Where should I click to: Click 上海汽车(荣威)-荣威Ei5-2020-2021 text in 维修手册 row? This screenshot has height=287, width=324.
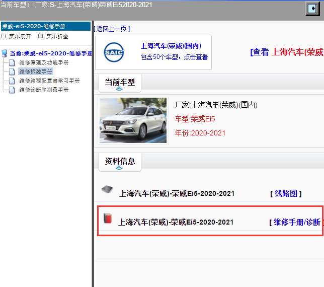click(x=176, y=222)
